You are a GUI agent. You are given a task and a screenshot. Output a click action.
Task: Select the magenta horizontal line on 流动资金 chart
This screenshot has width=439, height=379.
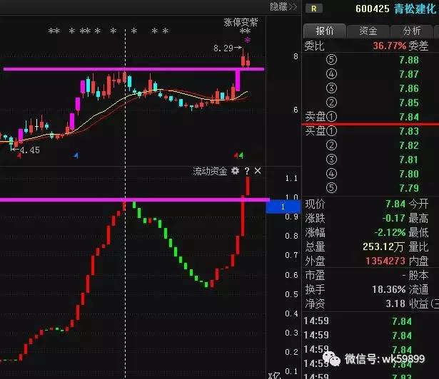(x=135, y=199)
